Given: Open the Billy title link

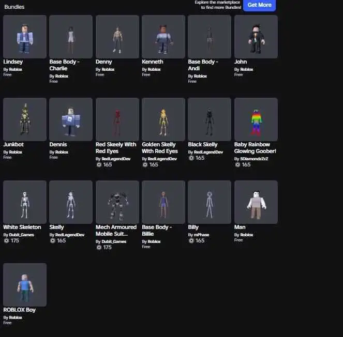Looking at the screenshot, I should [x=193, y=227].
